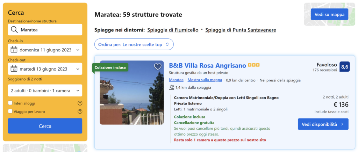Click the magnifying glass search icon
The height and width of the screenshot is (152, 358).
pyautogui.click(x=14, y=30)
